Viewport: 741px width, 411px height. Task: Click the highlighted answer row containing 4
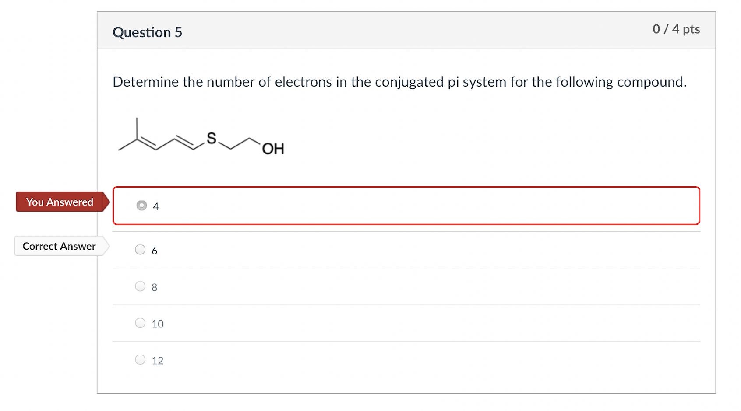[394, 205]
